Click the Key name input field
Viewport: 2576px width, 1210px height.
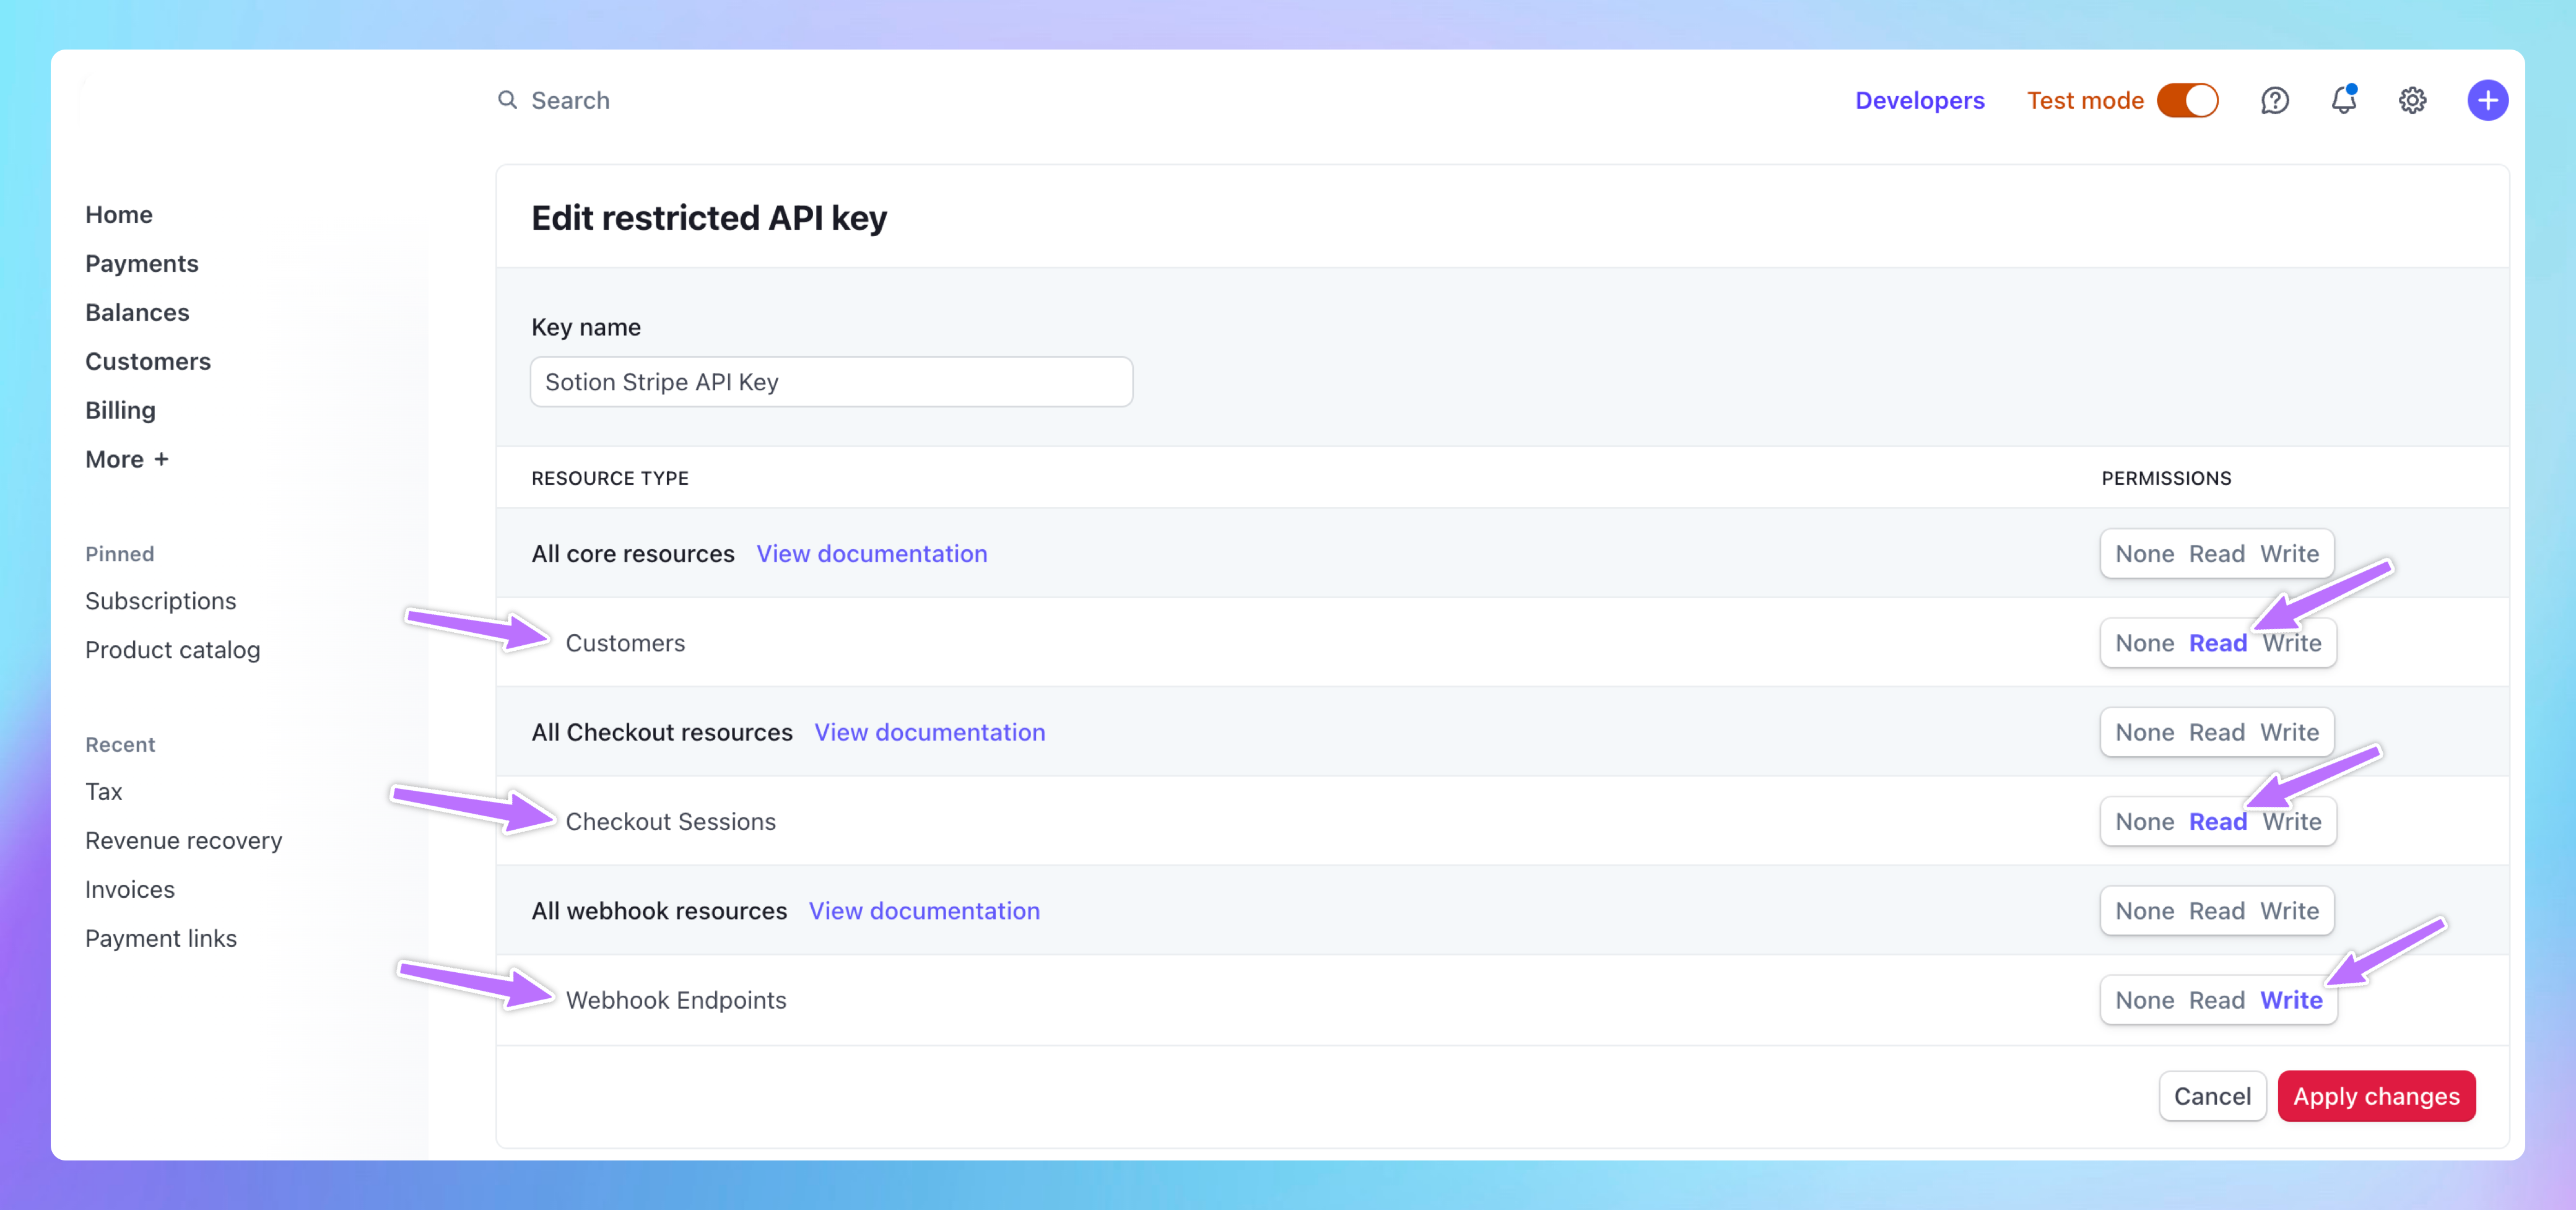(831, 382)
